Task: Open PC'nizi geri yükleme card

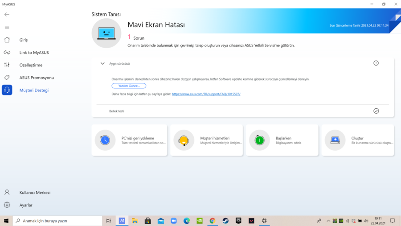Action: (x=129, y=140)
